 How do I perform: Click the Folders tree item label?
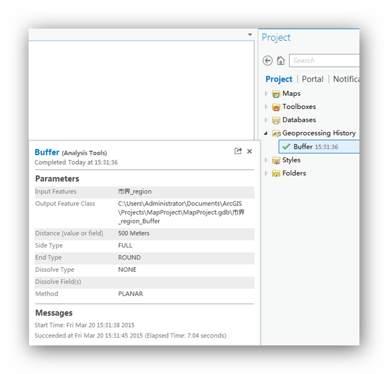294,173
